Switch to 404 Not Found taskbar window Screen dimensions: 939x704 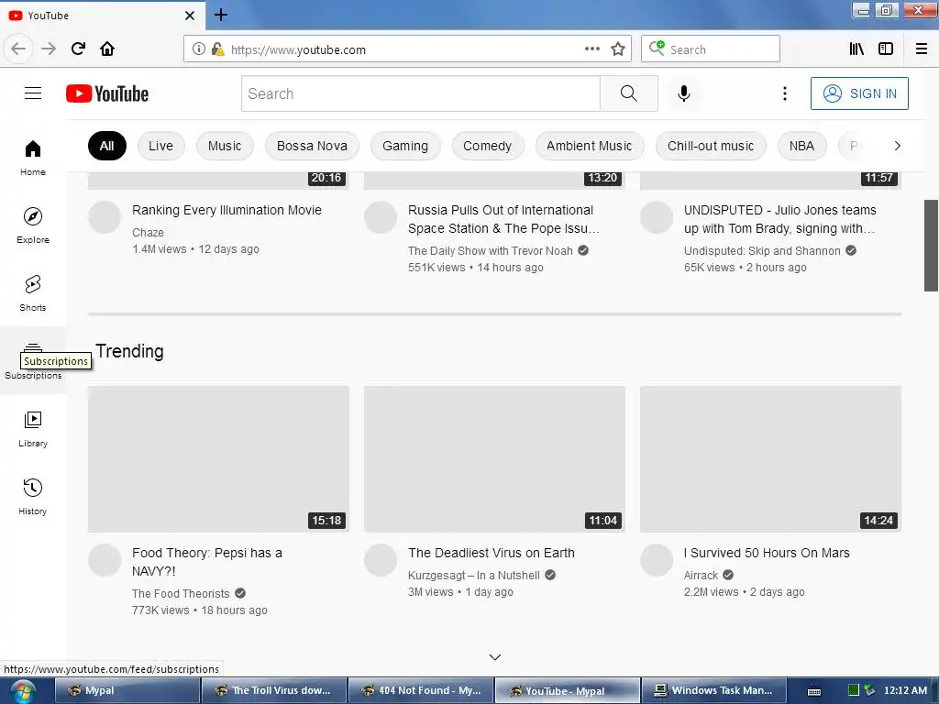[x=421, y=691]
